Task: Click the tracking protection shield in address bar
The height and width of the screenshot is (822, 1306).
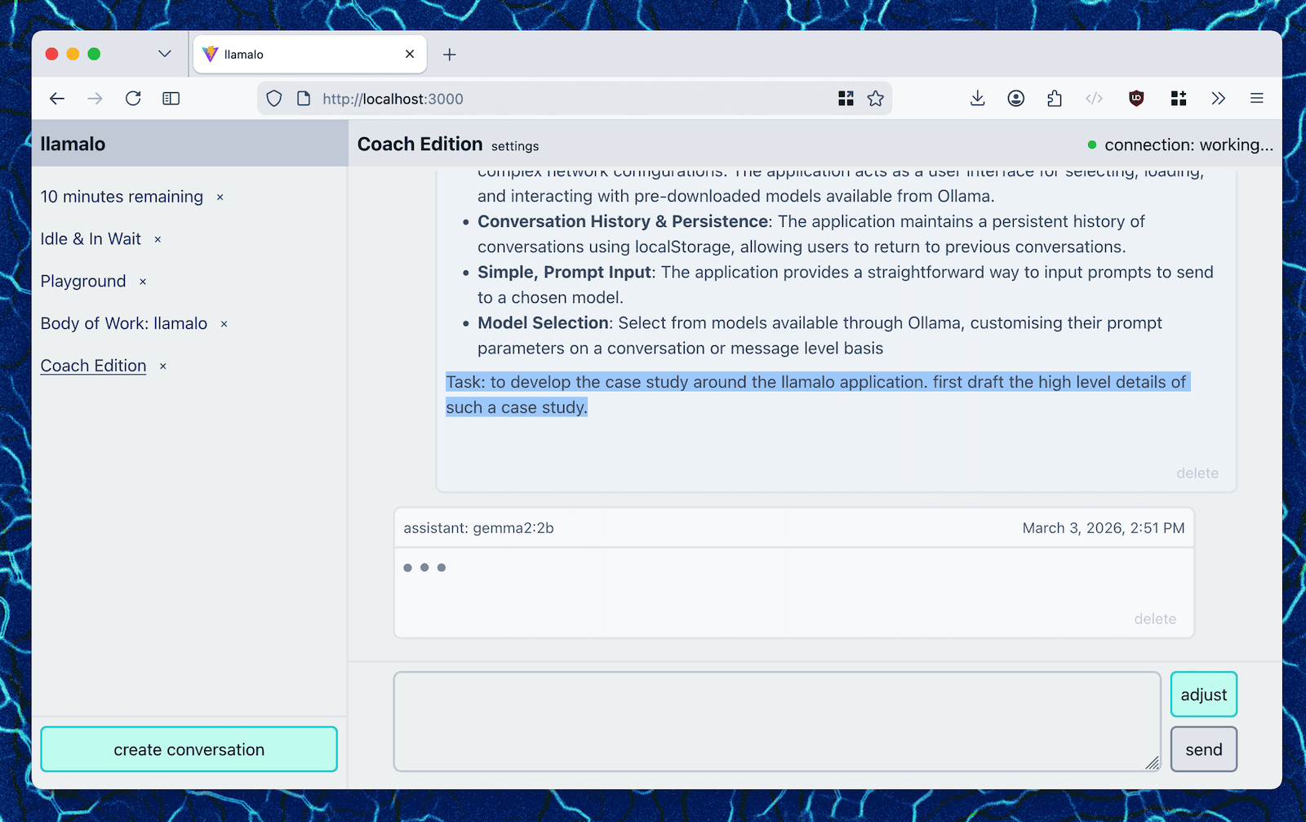Action: tap(273, 98)
